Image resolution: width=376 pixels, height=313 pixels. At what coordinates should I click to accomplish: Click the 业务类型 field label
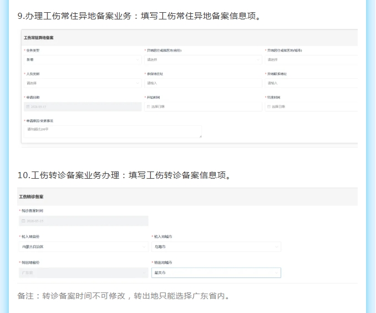point(33,51)
